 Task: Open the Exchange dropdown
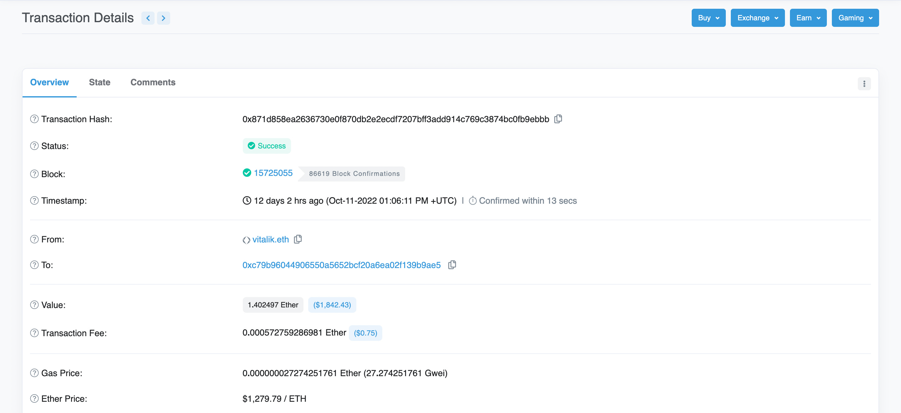(758, 18)
